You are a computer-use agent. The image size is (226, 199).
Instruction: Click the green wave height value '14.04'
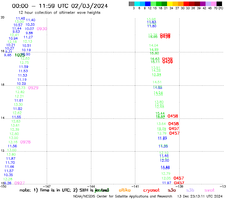click(154, 45)
